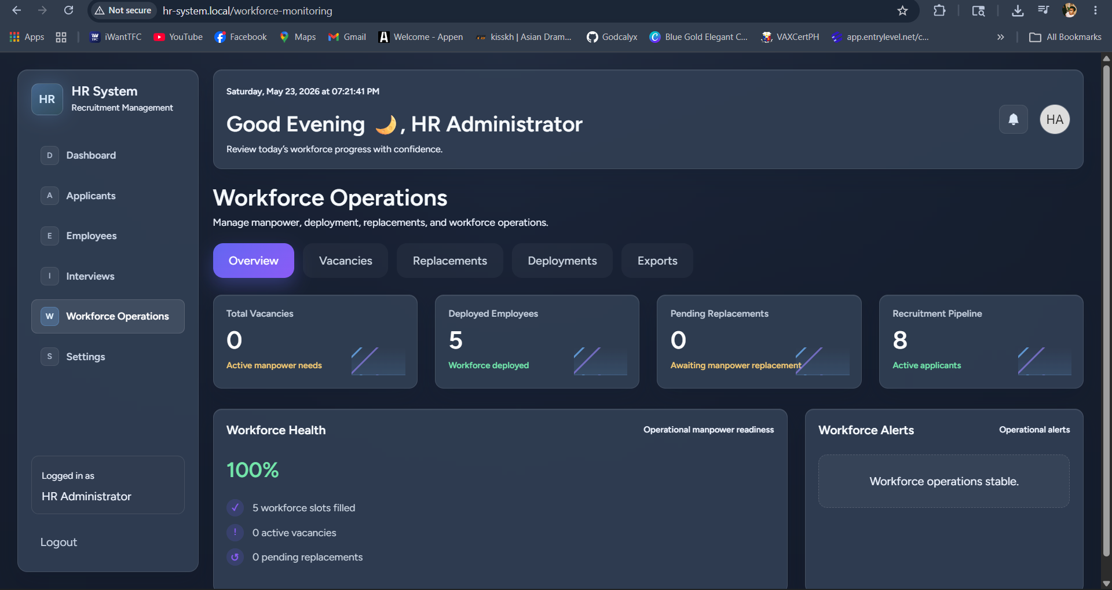
Task: Click the D icon beside Dashboard
Action: point(50,155)
